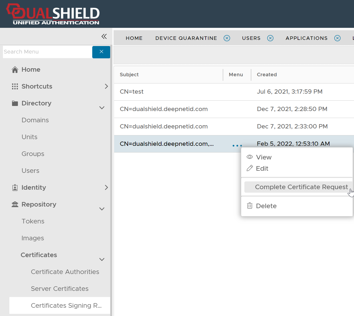Open Server Certificates in sidebar
Viewport: 354px width, 316px height.
coord(60,289)
